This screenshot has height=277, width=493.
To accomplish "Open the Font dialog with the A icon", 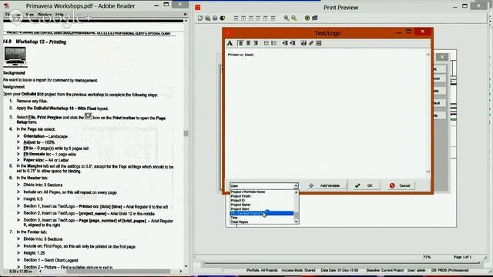I will (230, 43).
